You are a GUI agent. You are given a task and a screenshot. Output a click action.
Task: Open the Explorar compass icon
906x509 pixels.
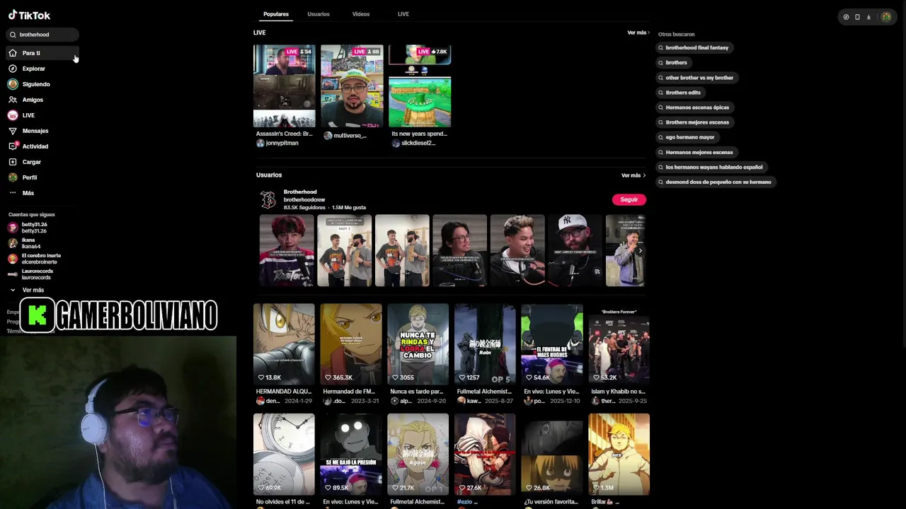click(13, 69)
